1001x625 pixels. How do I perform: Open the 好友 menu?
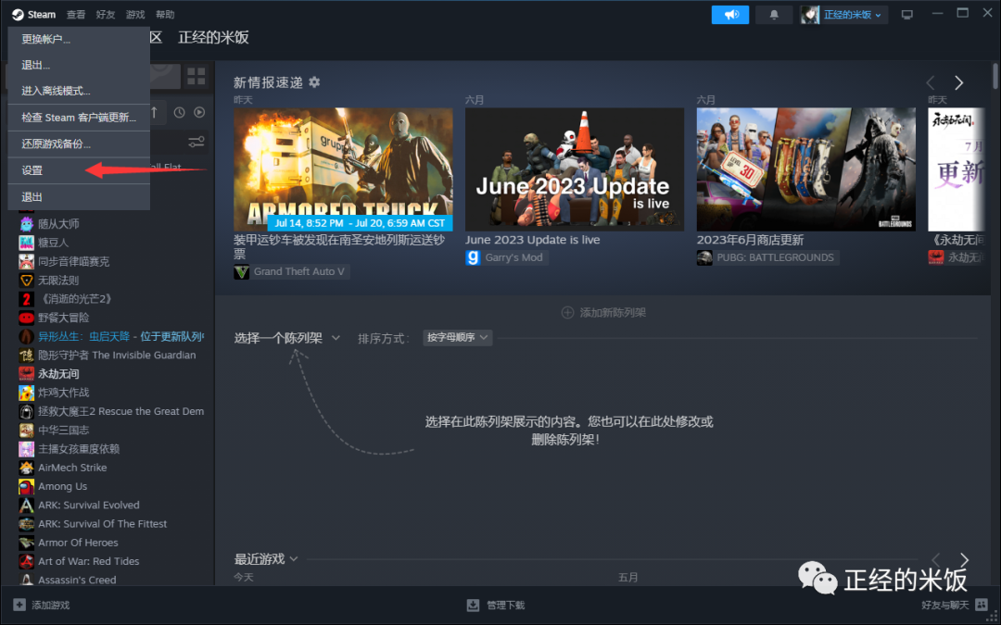[106, 14]
